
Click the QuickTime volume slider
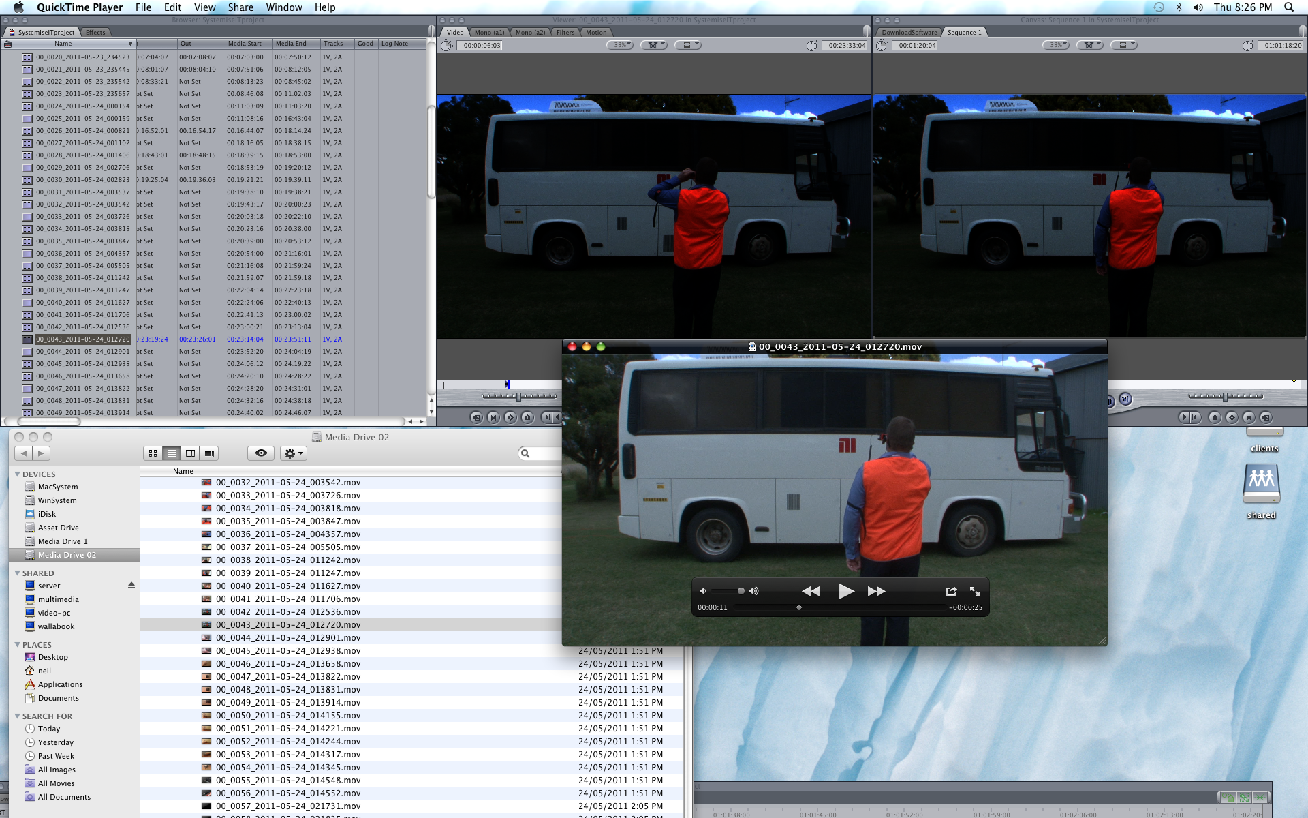728,591
